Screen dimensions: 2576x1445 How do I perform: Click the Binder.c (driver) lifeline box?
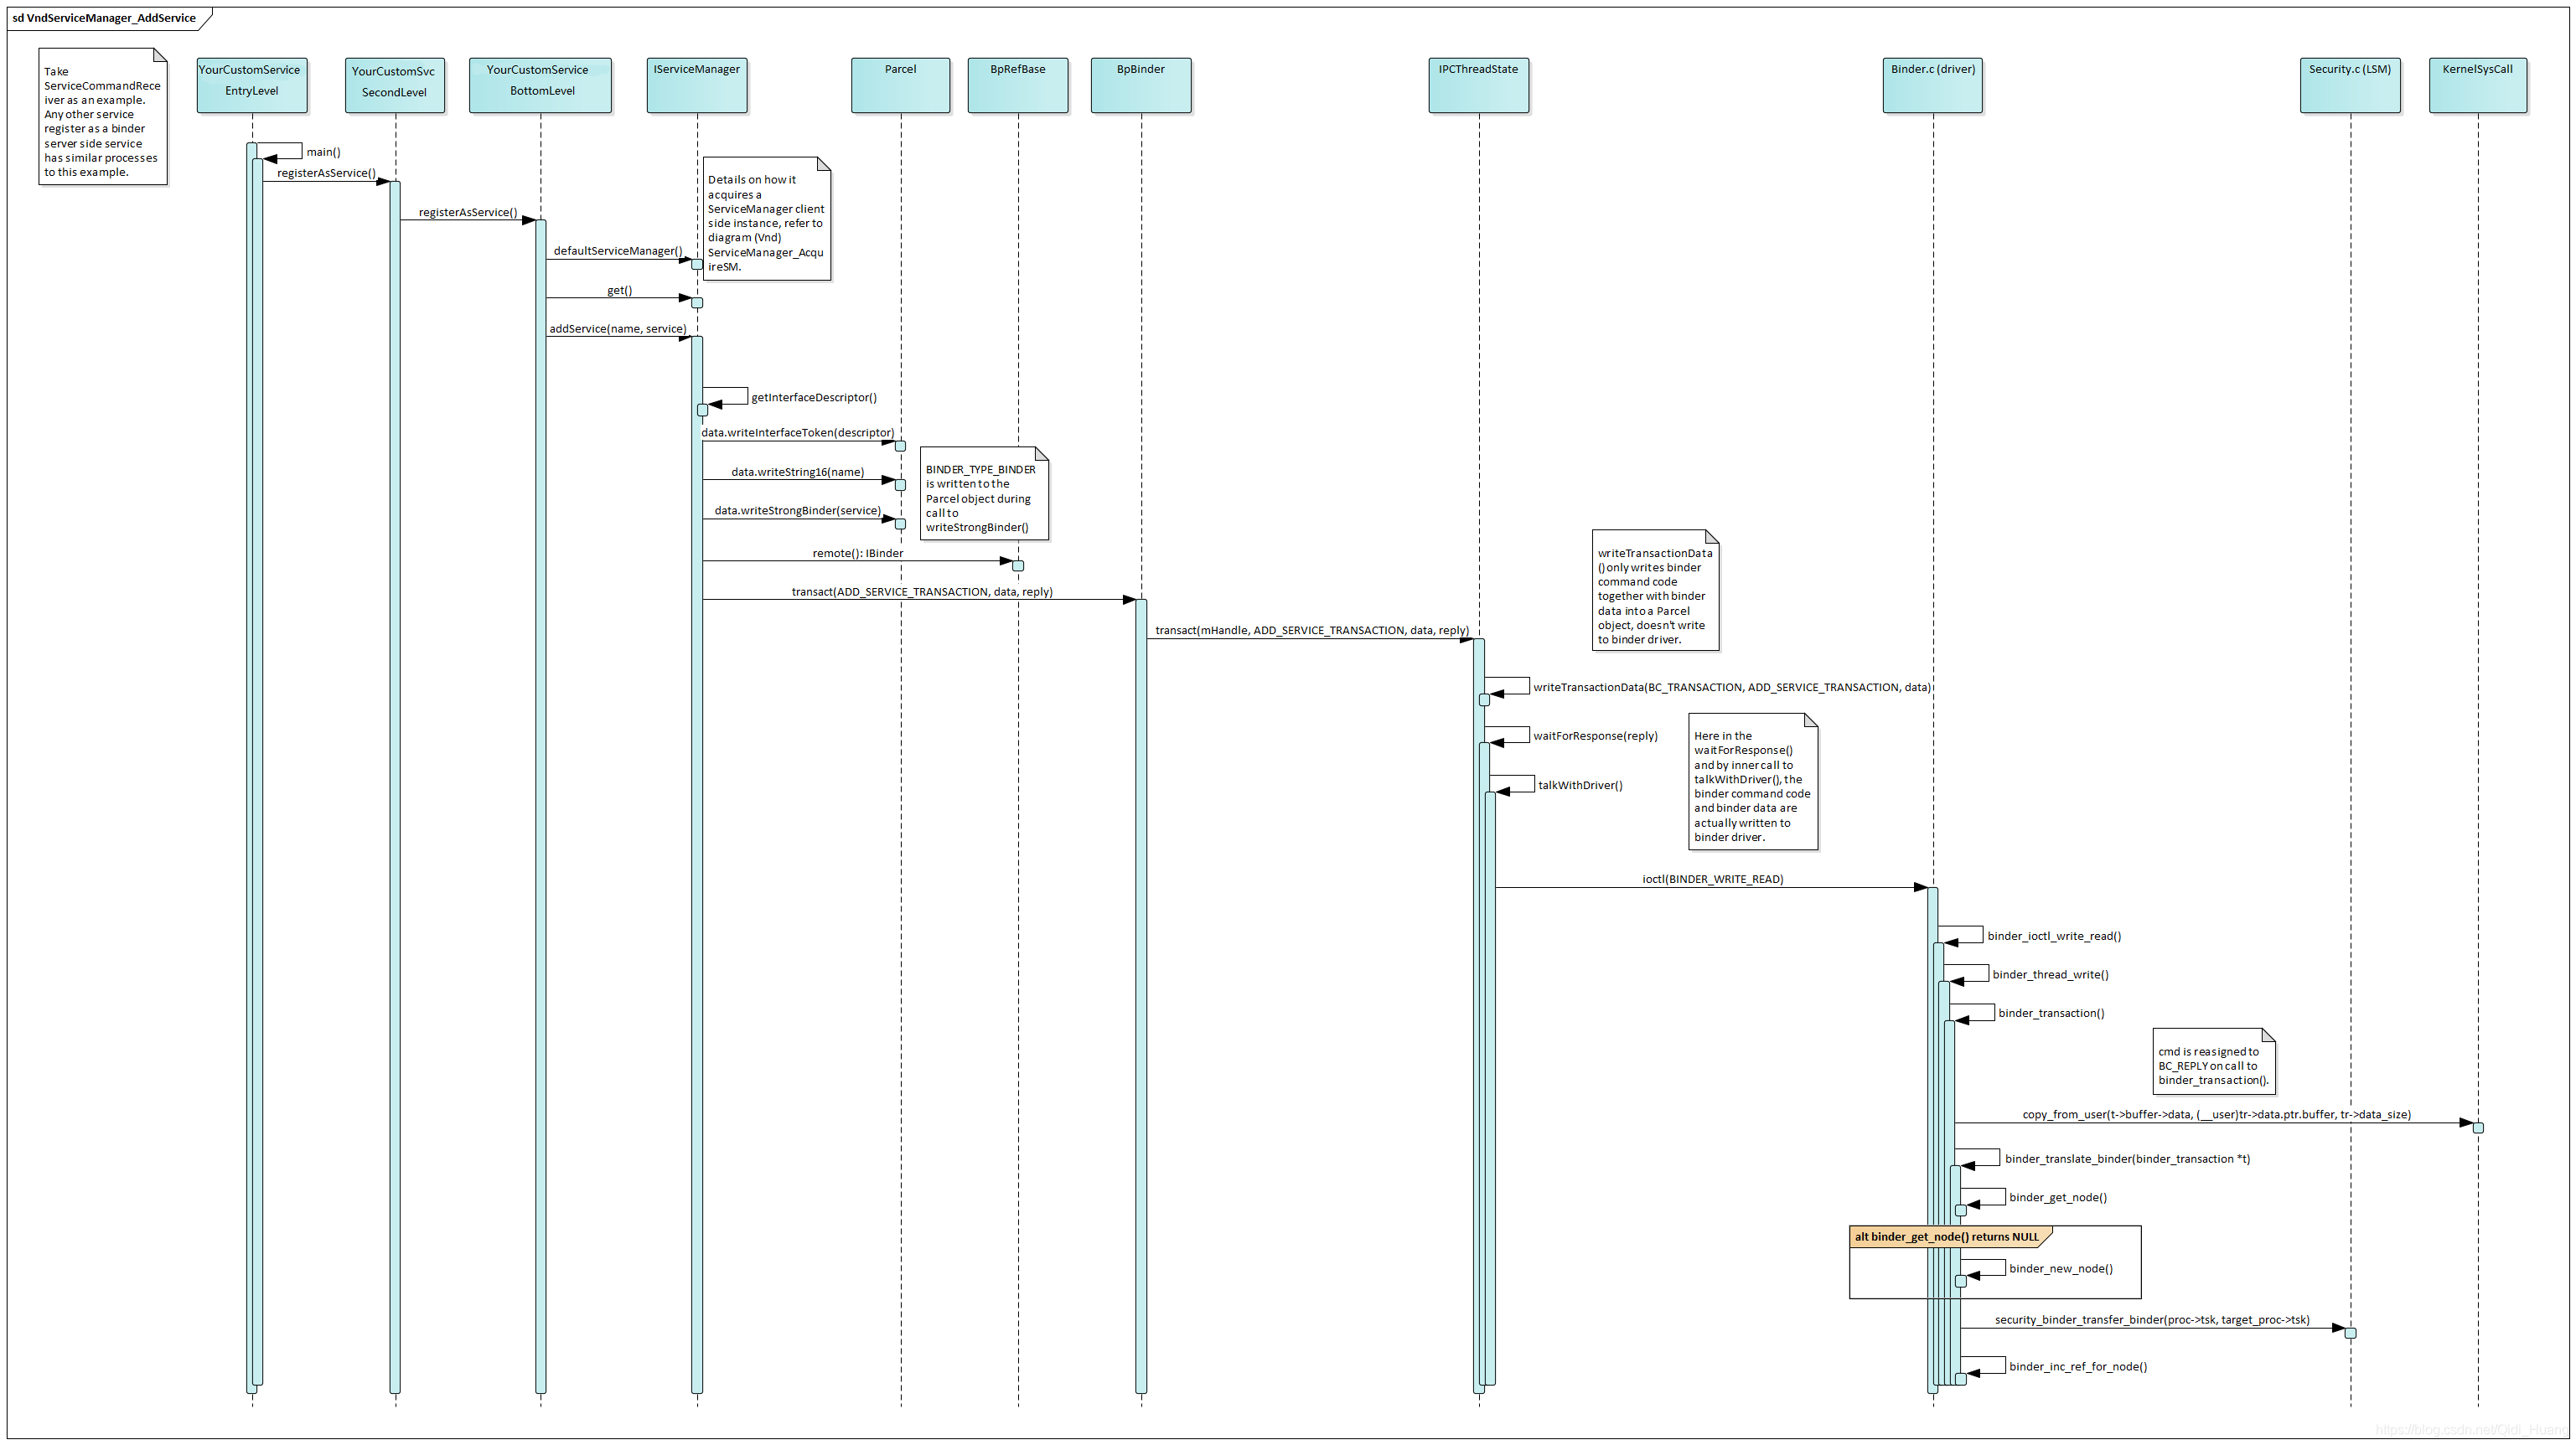[x=1932, y=85]
